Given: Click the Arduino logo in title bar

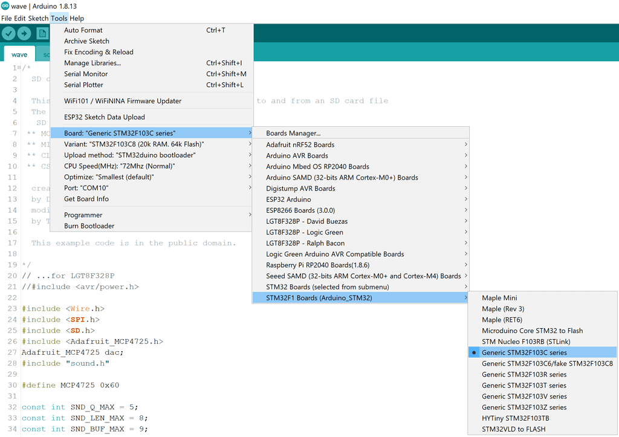Looking at the screenshot, I should click(x=5, y=6).
